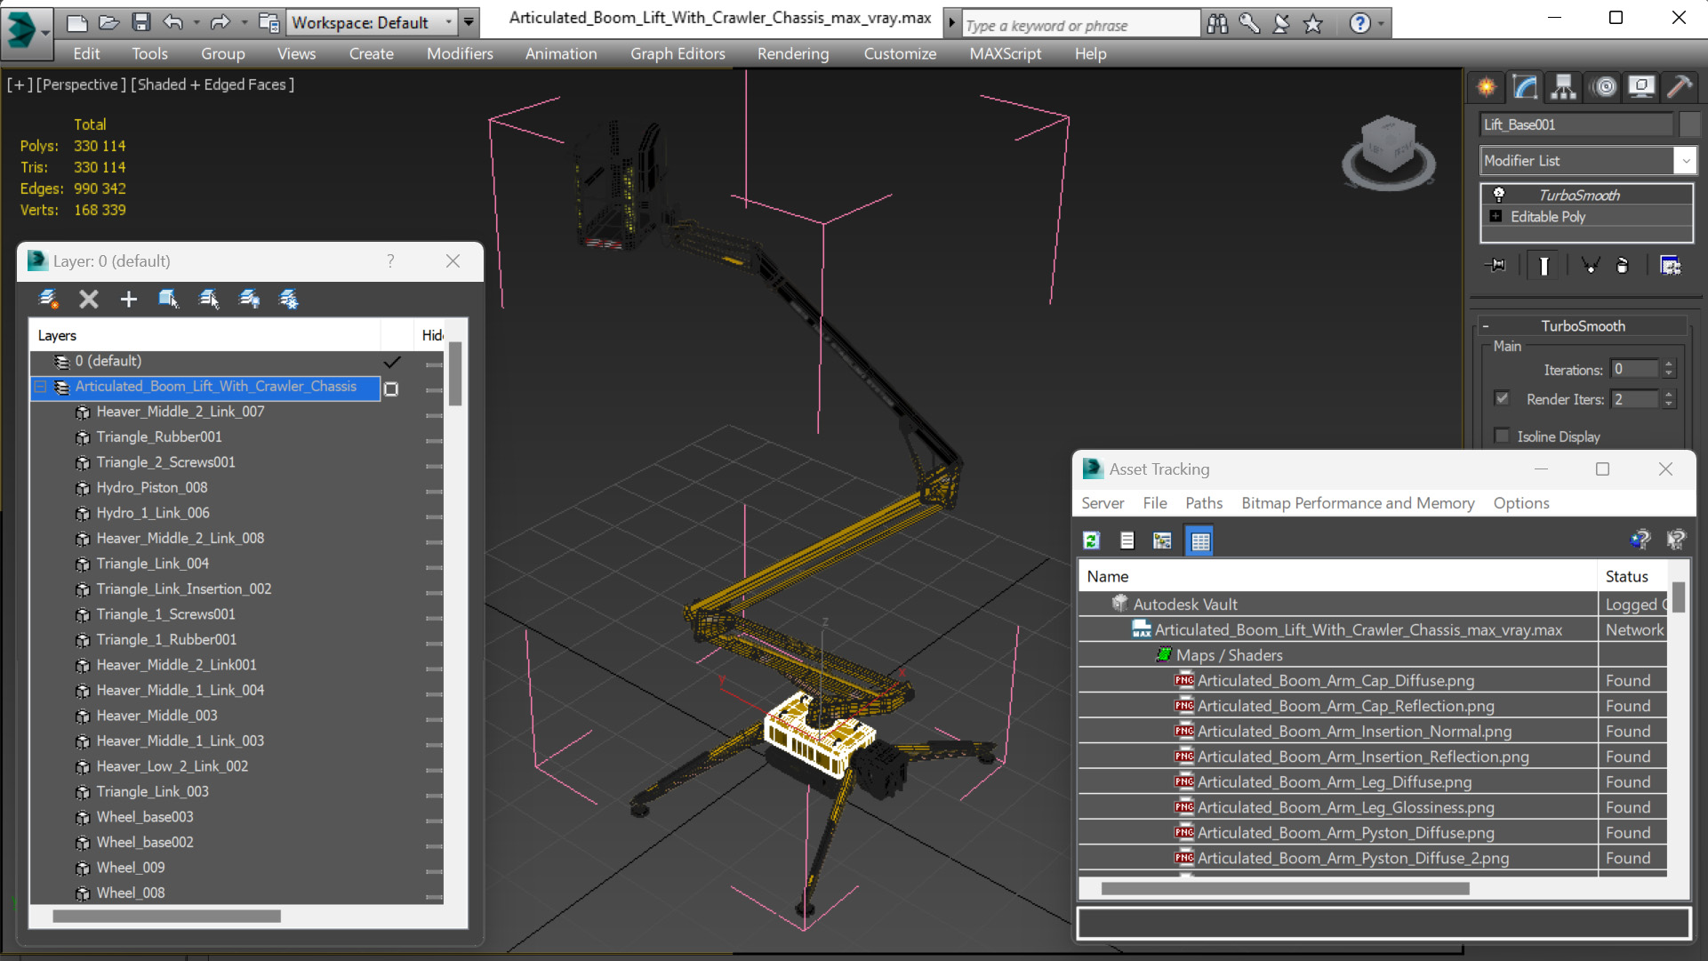
Task: Toggle hide dash for Heaver_Middle_2_Link_007
Action: coord(433,414)
